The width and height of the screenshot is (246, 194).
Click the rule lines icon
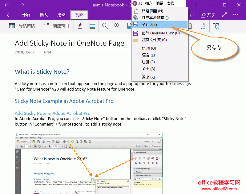tap(92, 26)
